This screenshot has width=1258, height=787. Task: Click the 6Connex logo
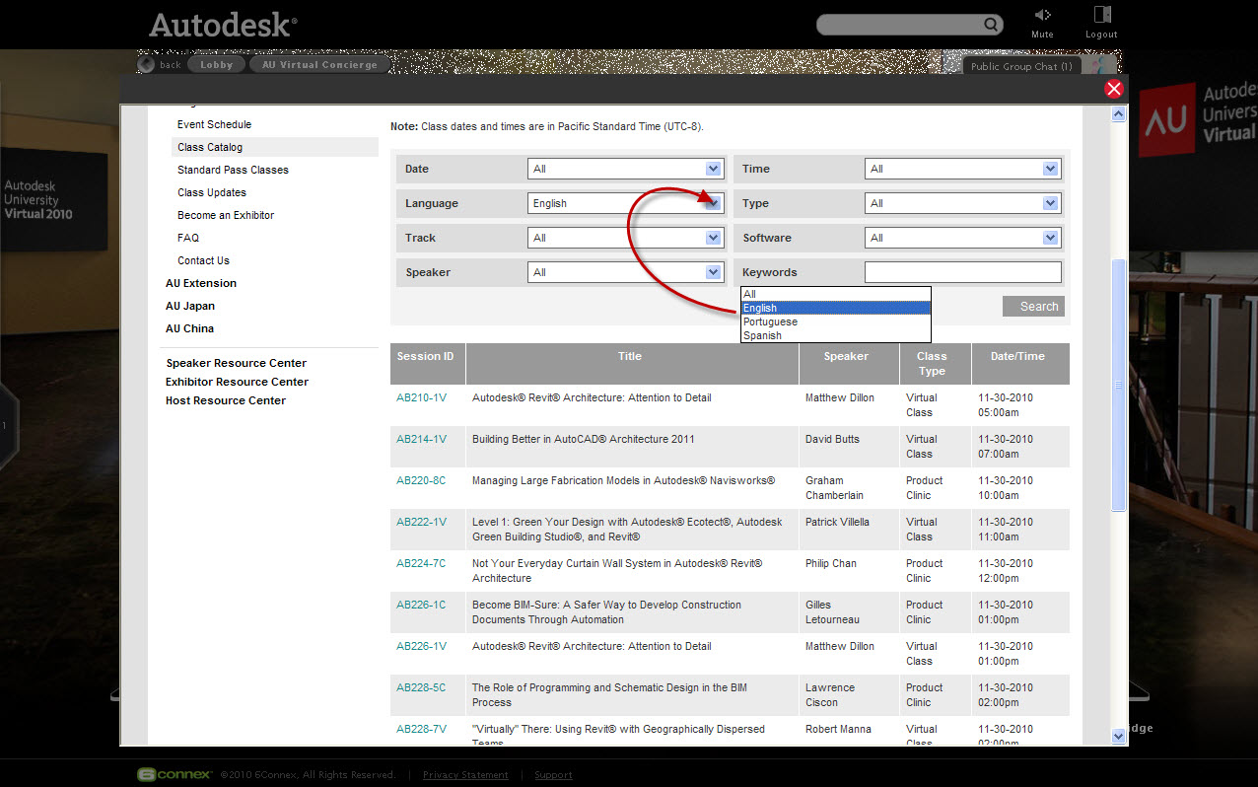[x=175, y=774]
